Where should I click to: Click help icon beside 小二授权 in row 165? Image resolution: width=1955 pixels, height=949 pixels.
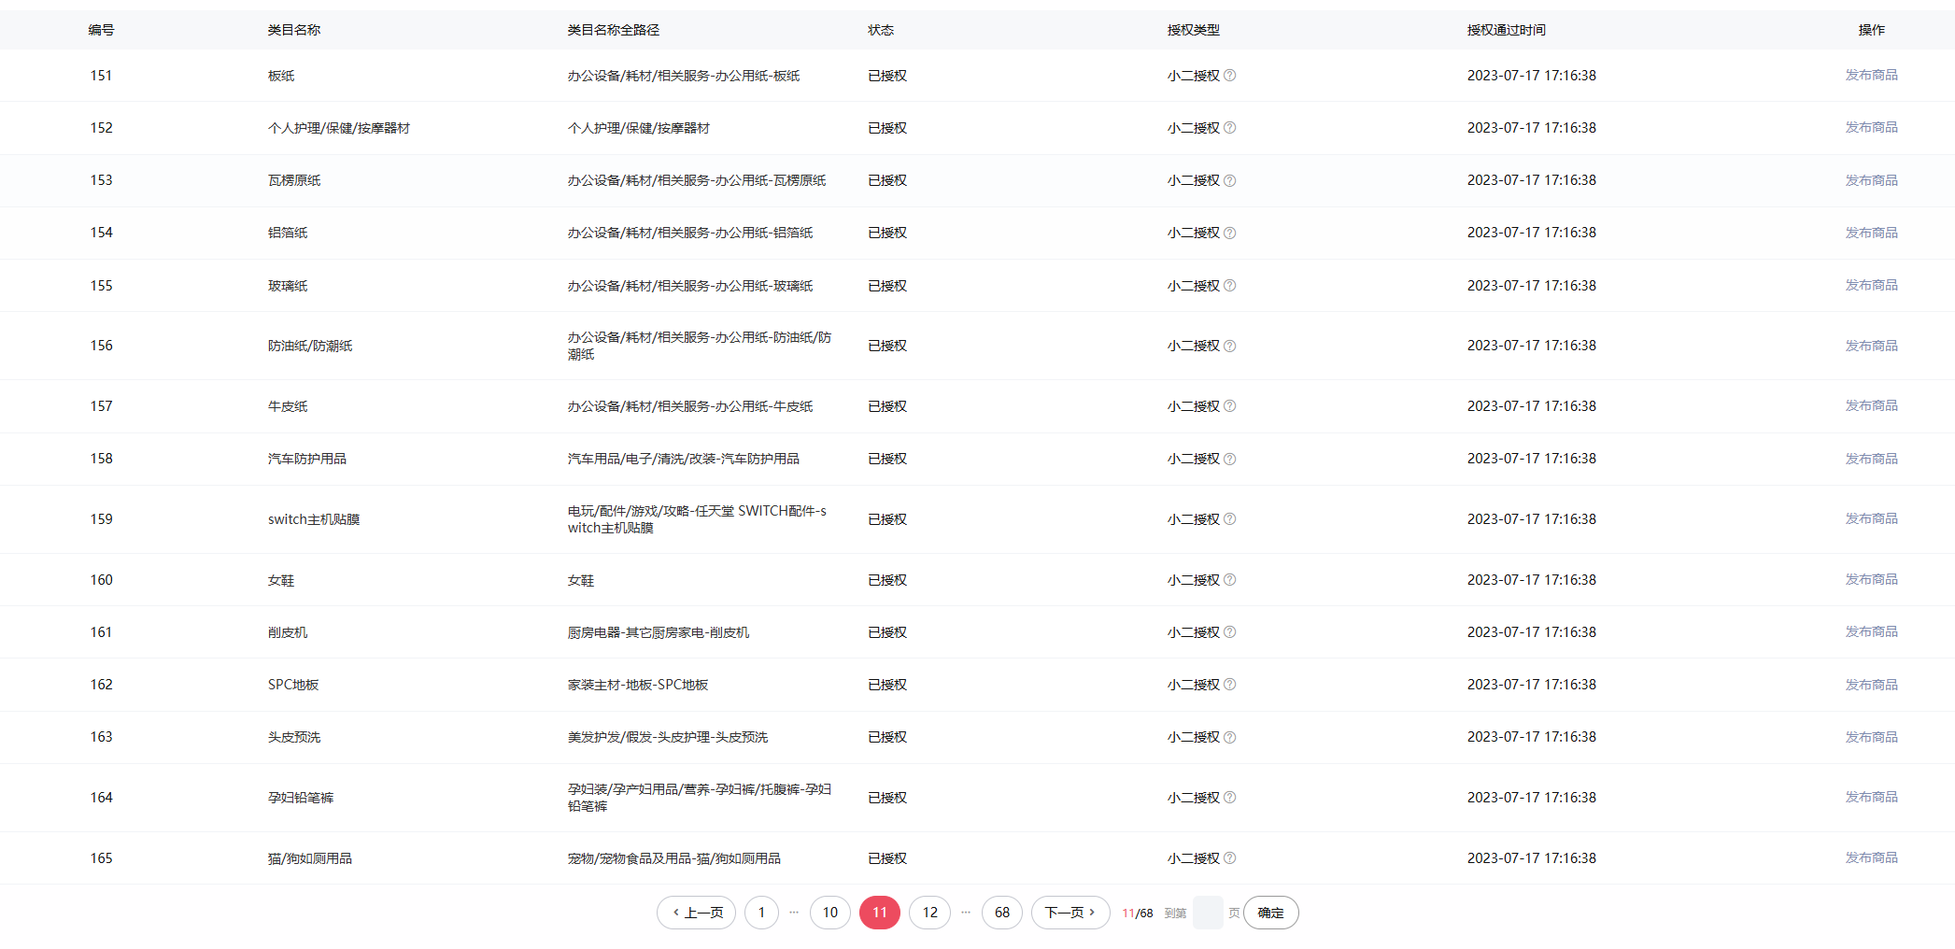pos(1229,858)
